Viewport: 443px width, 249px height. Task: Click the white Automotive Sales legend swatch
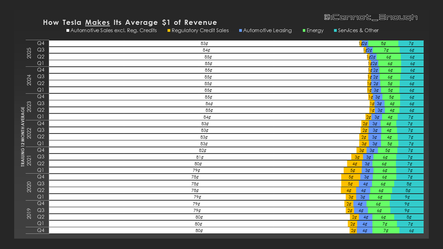pyautogui.click(x=68, y=31)
